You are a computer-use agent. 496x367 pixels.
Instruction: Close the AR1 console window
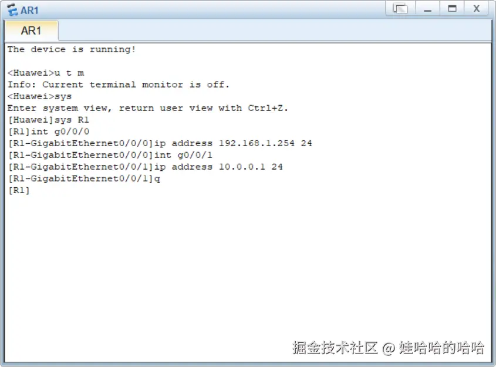(x=477, y=8)
